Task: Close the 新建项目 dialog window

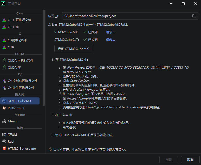Action: (196, 4)
